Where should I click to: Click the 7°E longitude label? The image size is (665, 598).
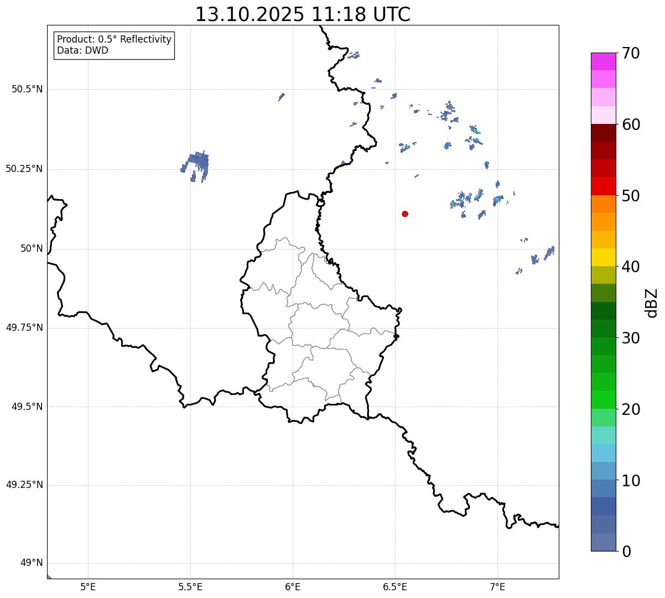pyautogui.click(x=497, y=587)
